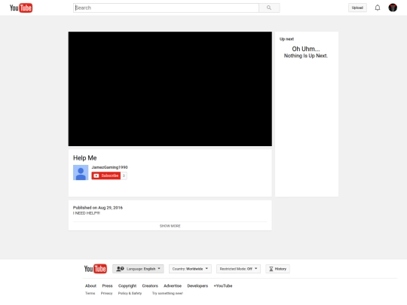Open the JamezGaming1990 channel name link
This screenshot has height=305, width=407.
(109, 167)
